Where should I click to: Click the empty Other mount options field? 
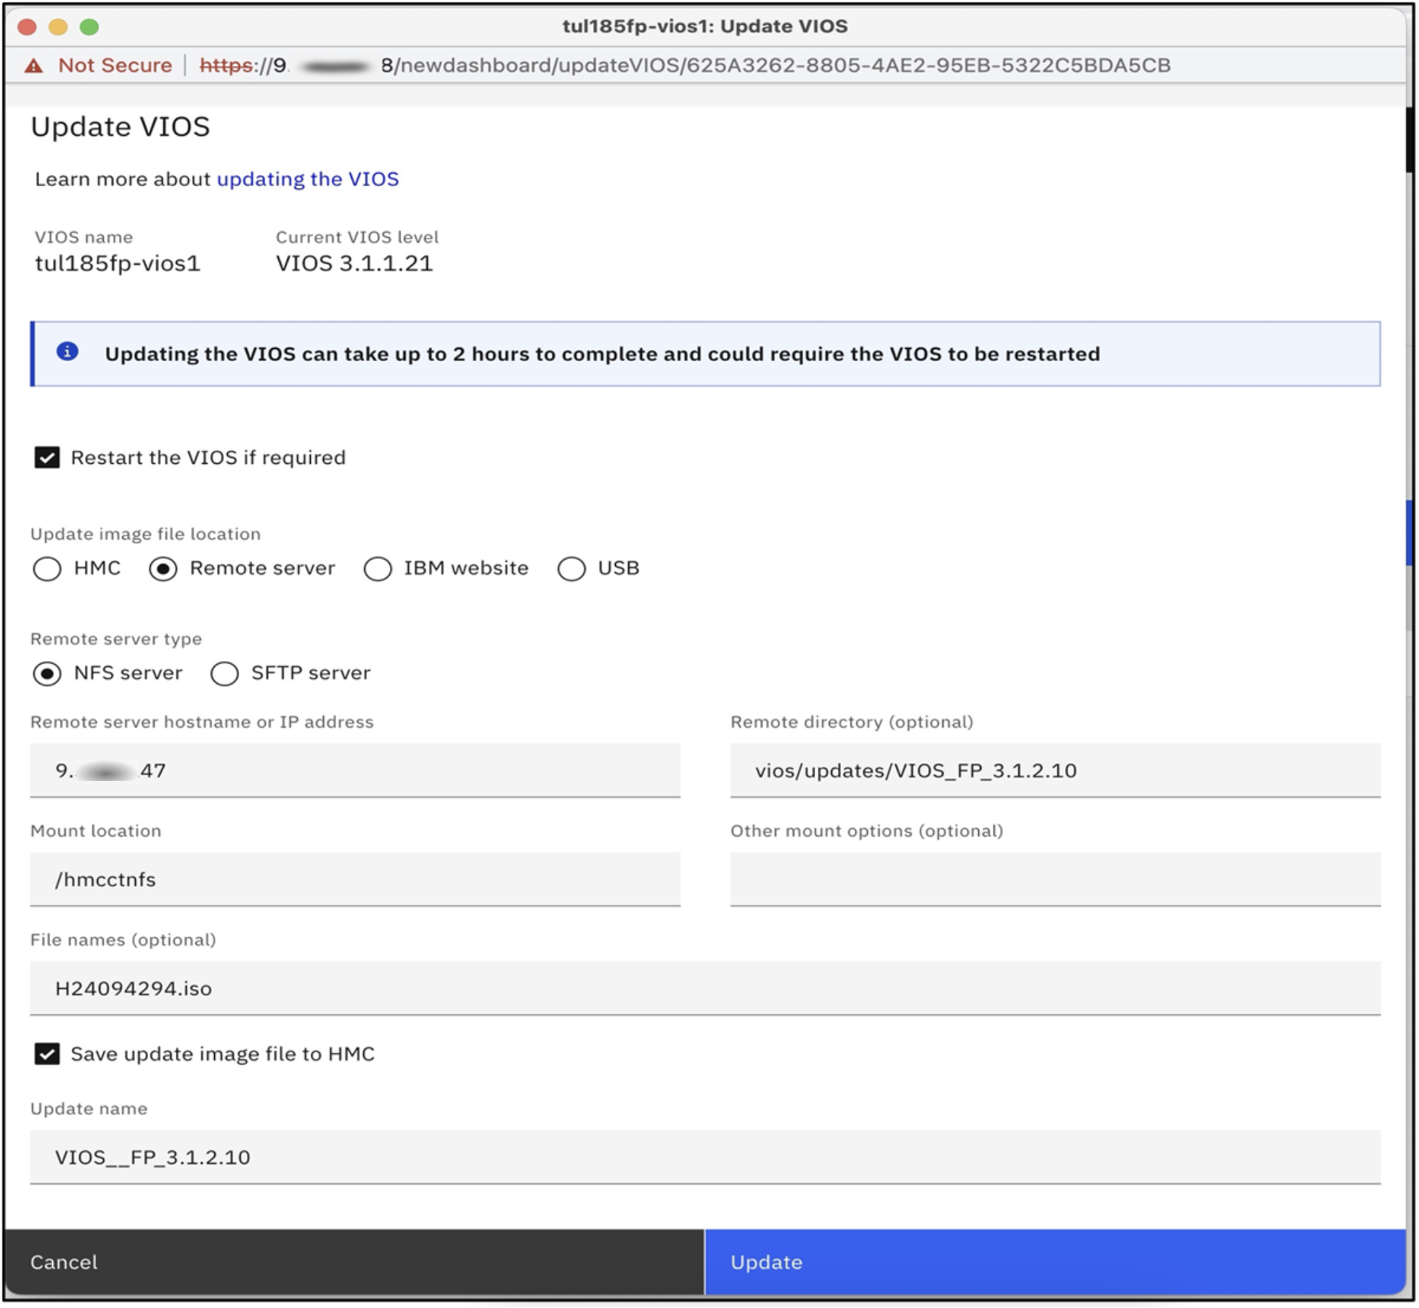point(1055,879)
